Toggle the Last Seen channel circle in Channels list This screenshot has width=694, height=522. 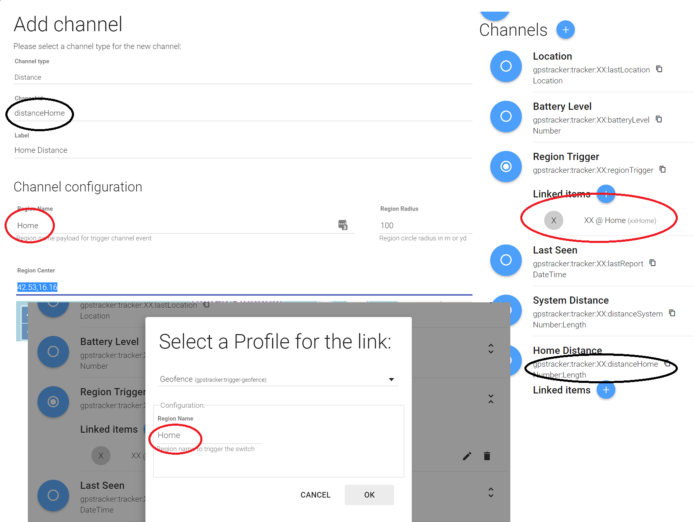click(x=506, y=260)
